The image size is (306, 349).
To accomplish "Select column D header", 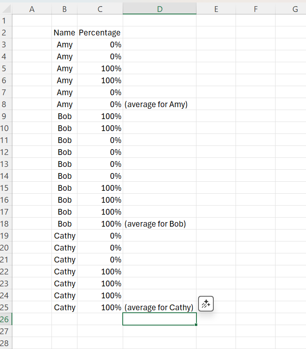I will point(159,9).
